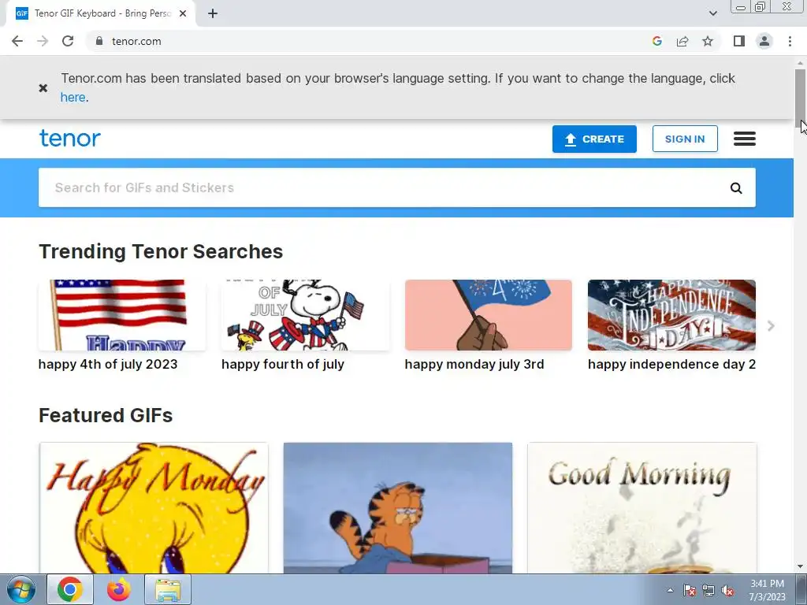Open the Windows Start menu
This screenshot has height=605, width=807.
pos(21,589)
